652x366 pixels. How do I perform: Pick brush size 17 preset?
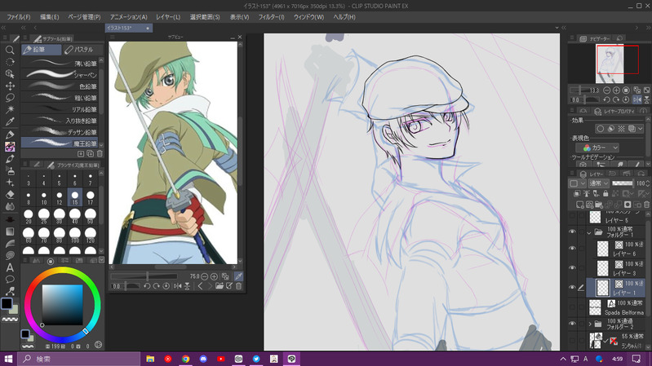click(x=91, y=197)
